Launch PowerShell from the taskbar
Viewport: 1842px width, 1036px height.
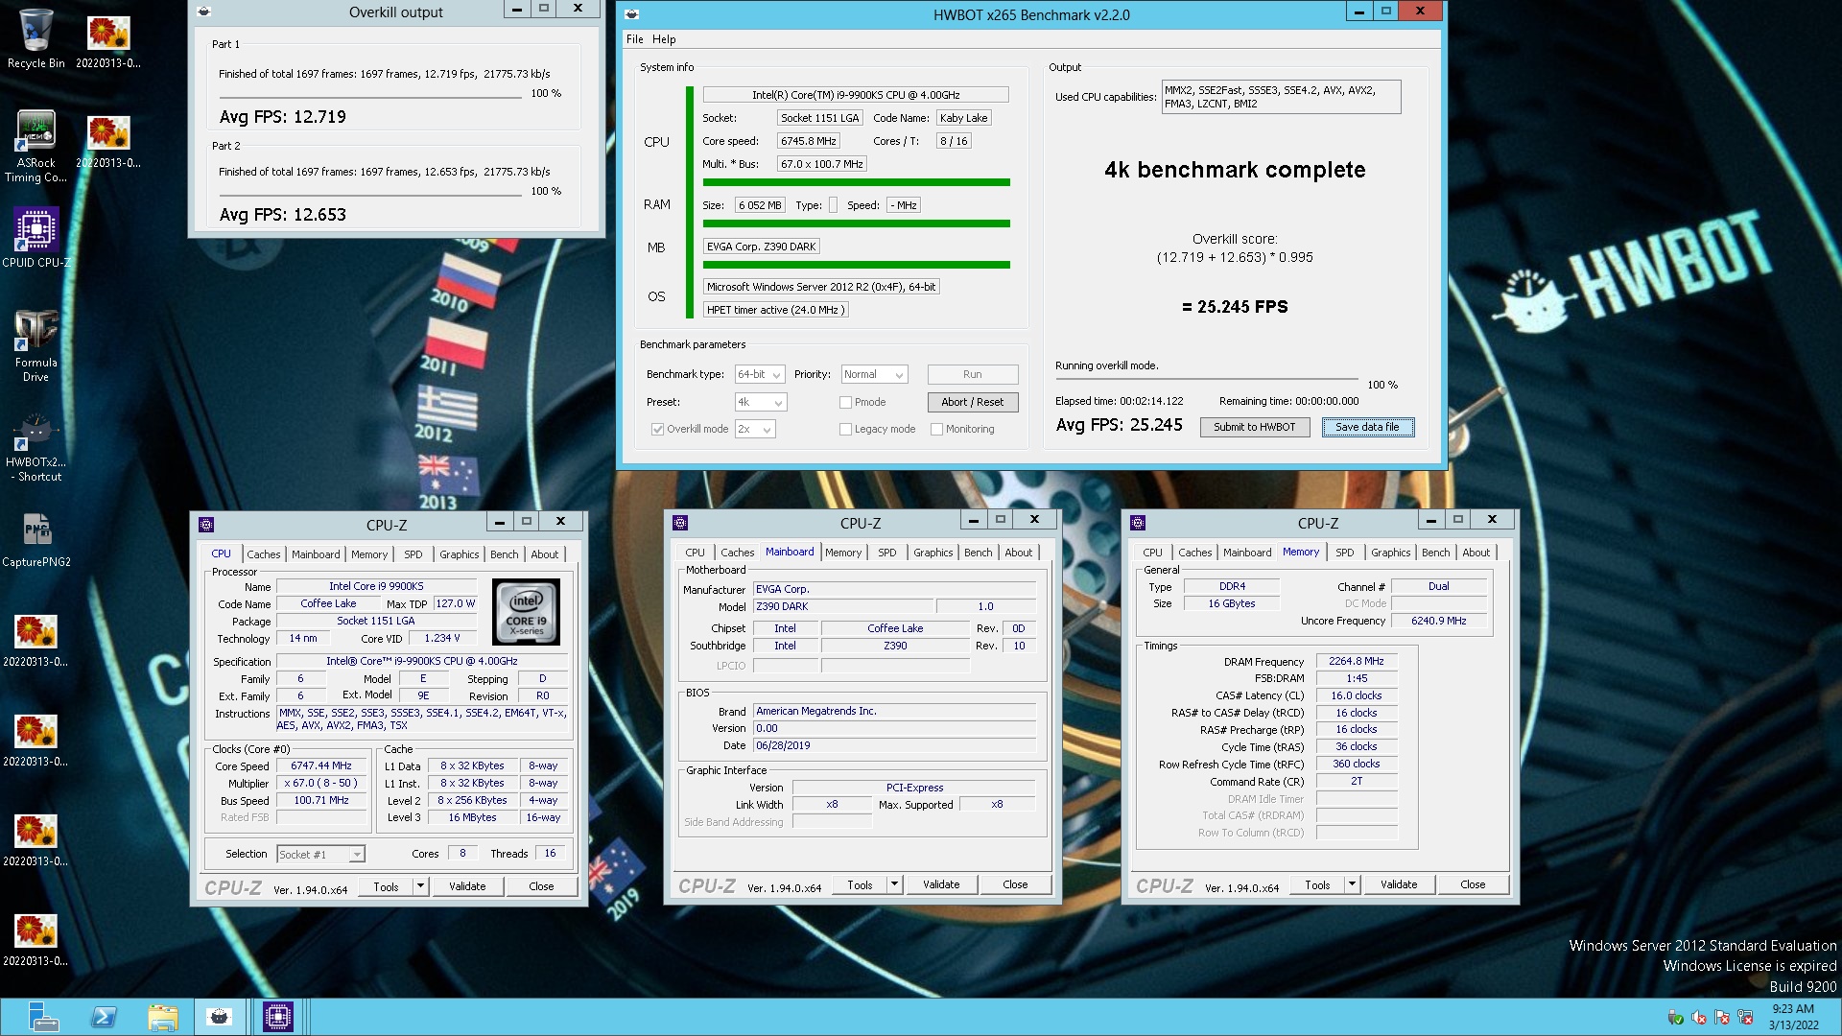click(104, 1017)
